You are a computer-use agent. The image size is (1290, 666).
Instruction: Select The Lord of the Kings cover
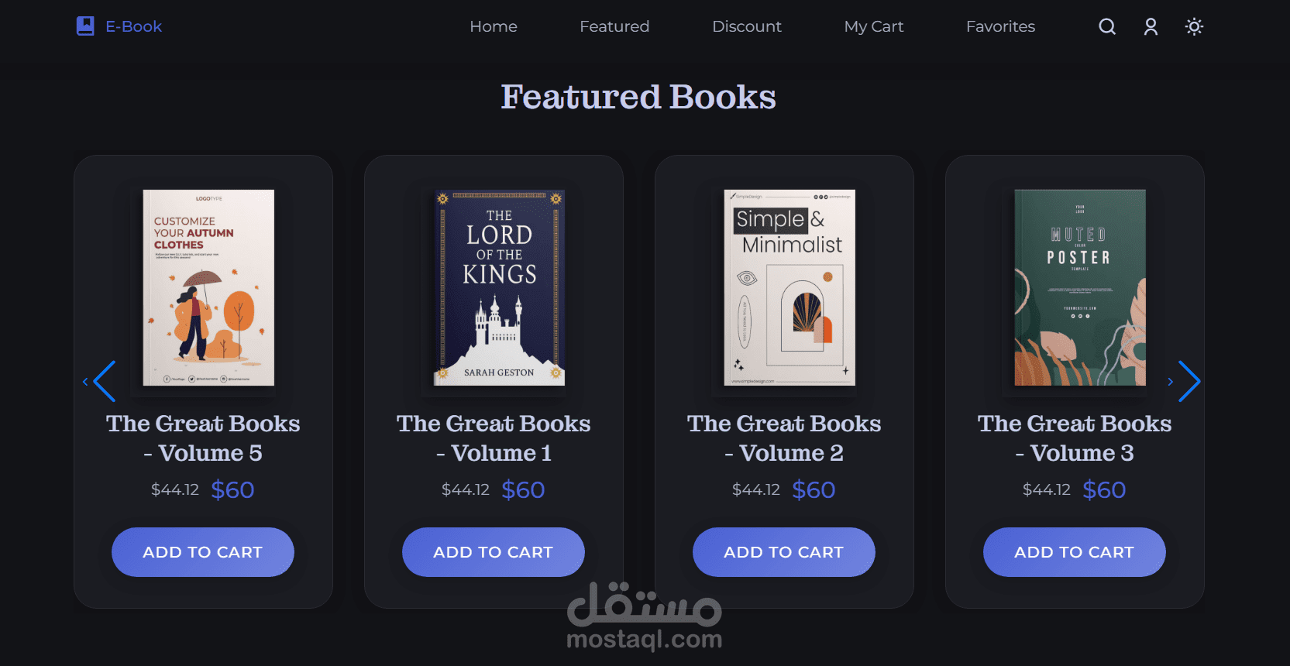(499, 287)
